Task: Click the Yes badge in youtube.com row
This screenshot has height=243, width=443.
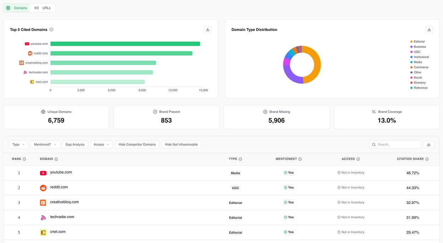Action: tap(289, 173)
